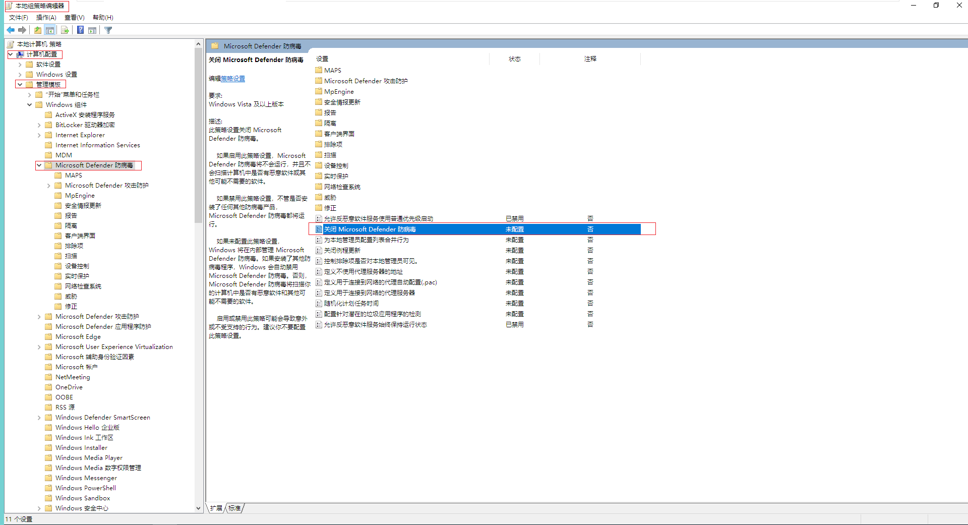
Task: Open the 操作(A) menu
Action: pos(46,18)
